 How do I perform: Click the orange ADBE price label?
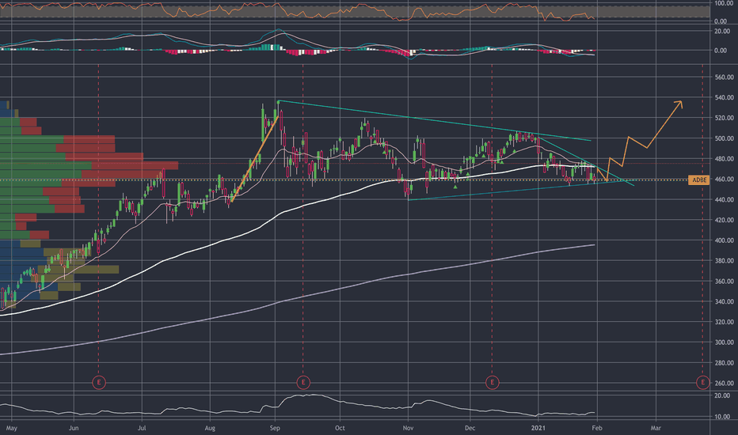pyautogui.click(x=699, y=180)
